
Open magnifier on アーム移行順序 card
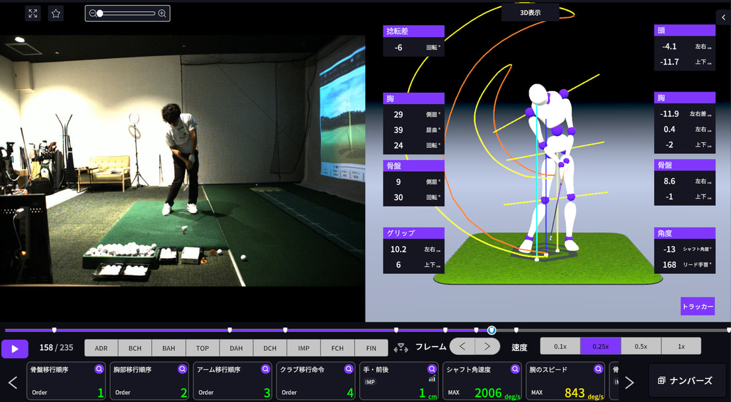tap(266, 369)
